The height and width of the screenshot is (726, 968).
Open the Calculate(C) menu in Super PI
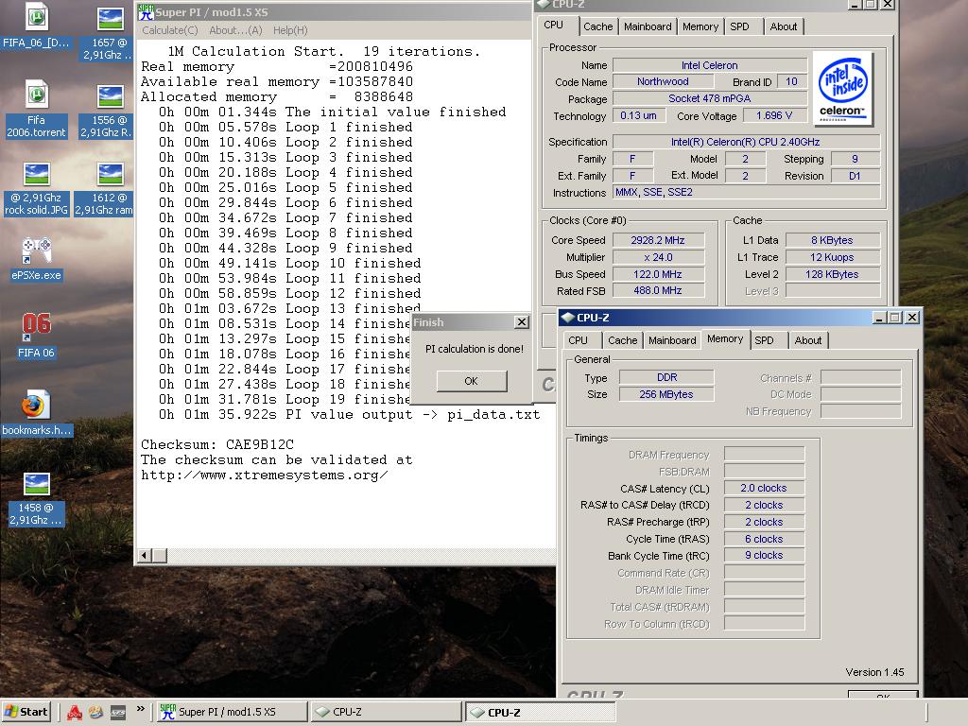(170, 30)
